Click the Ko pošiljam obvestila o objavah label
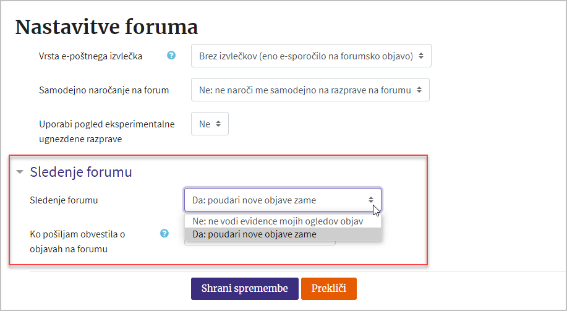 (x=77, y=241)
